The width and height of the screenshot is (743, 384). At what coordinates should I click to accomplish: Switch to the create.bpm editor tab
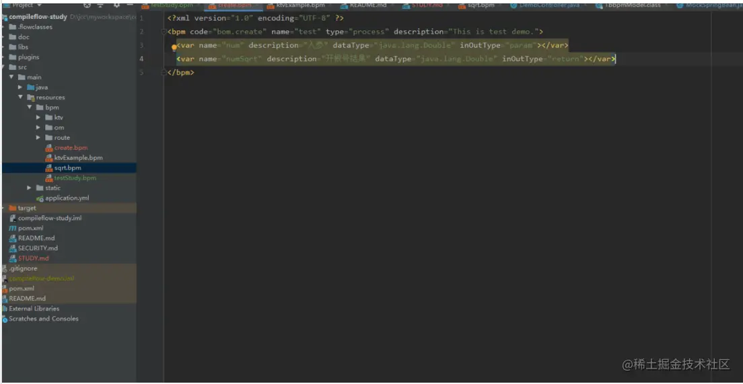point(233,5)
